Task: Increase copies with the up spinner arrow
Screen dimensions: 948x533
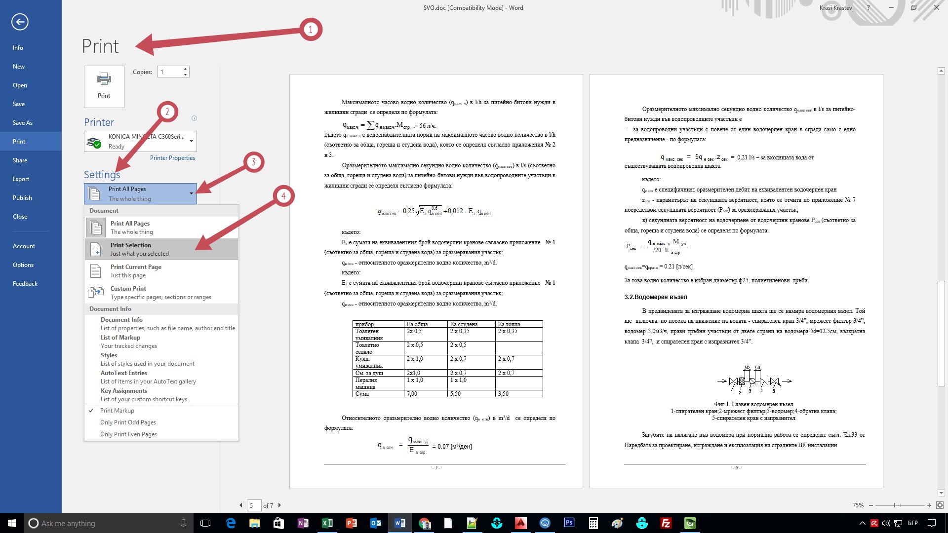Action: [x=185, y=69]
